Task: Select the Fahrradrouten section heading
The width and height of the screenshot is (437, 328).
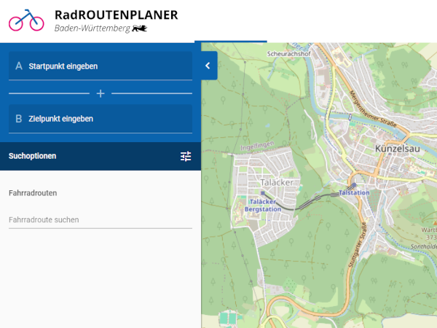Action: tap(33, 193)
